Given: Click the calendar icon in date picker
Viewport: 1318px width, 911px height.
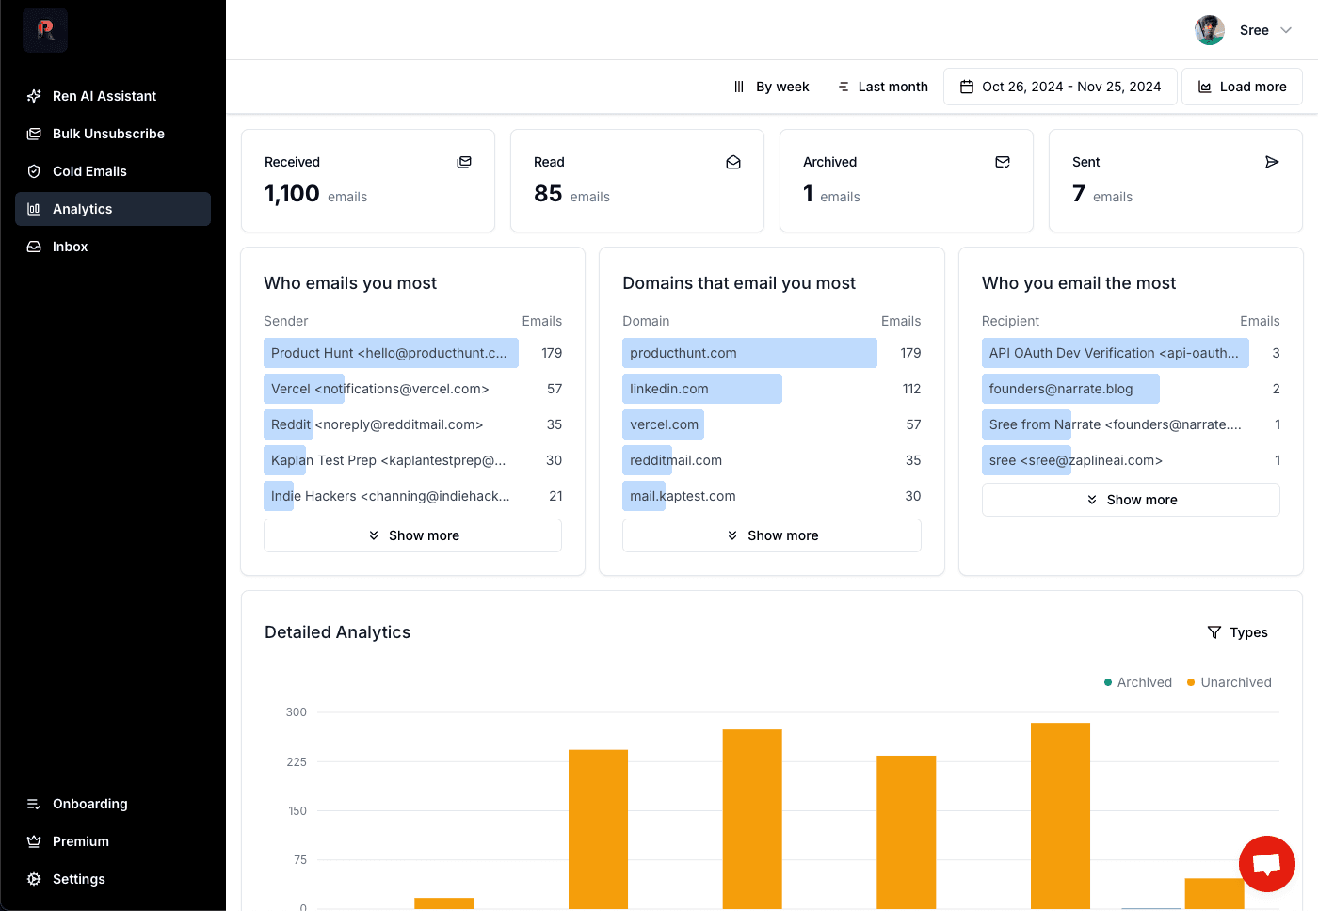Looking at the screenshot, I should 966,87.
